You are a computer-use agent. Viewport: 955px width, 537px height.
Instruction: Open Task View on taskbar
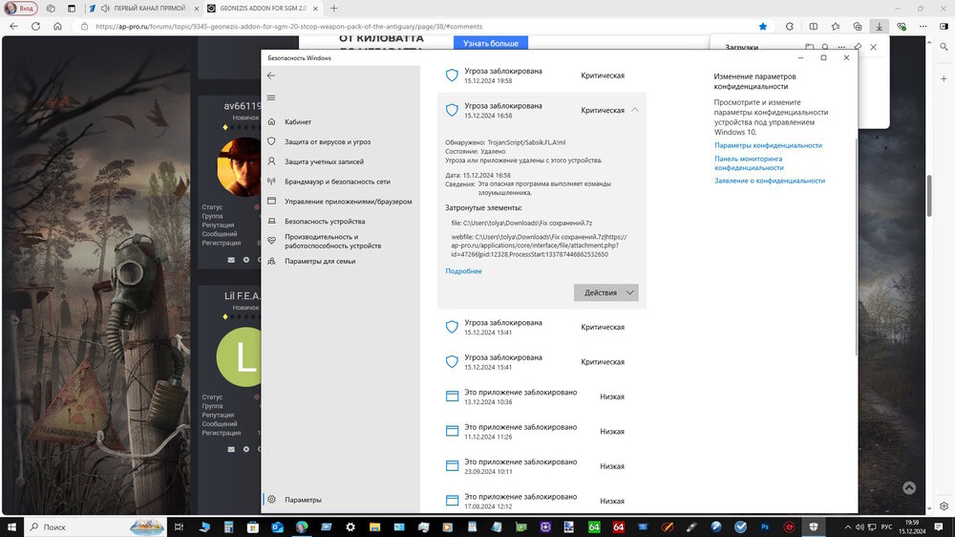click(179, 526)
